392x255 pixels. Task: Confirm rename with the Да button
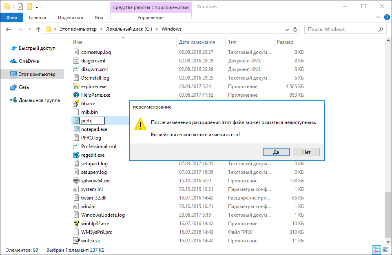(x=276, y=152)
